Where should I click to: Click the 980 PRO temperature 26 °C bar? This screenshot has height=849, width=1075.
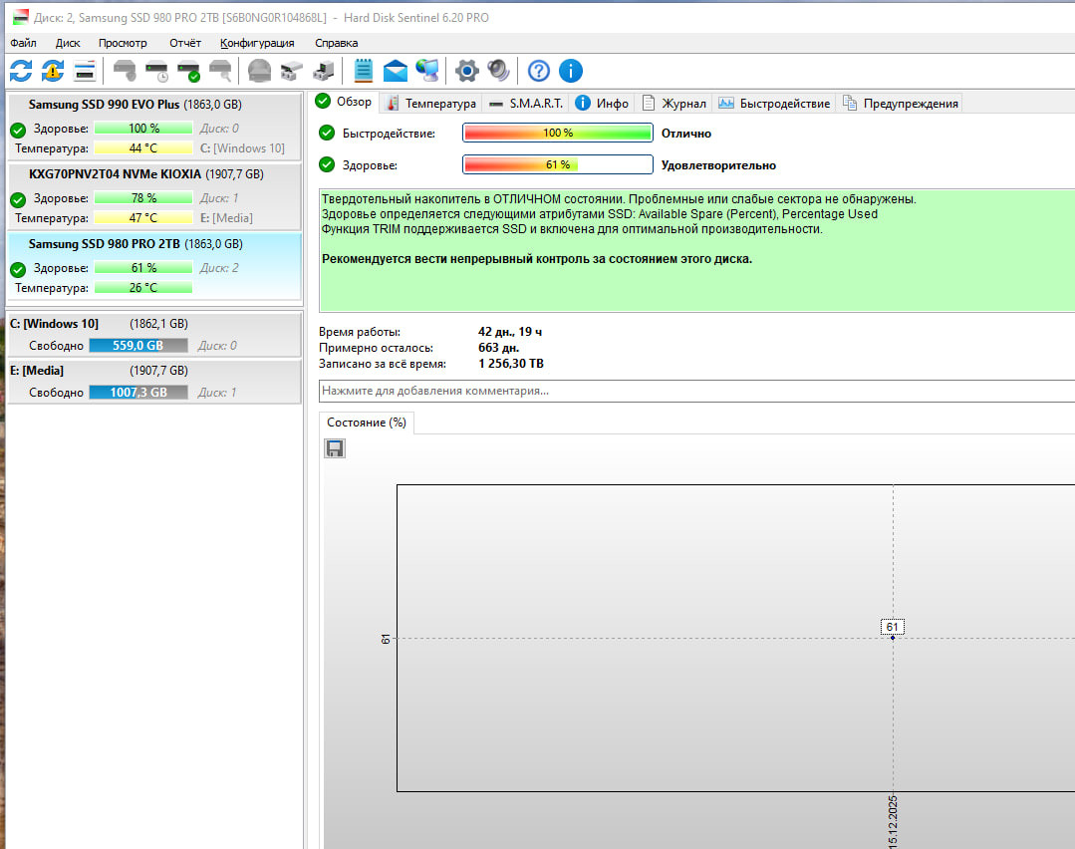[143, 288]
